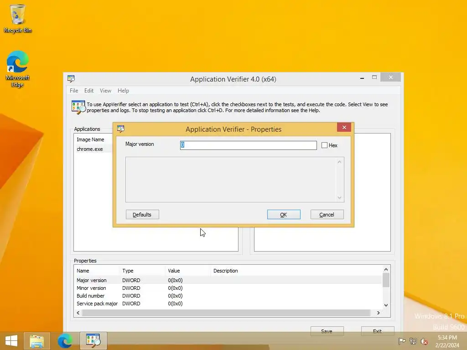Click the Defaults button
This screenshot has height=350, width=467.
coord(142,215)
